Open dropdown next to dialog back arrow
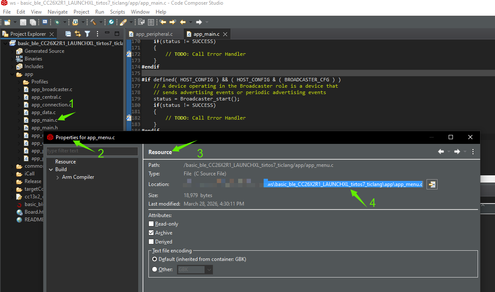The width and height of the screenshot is (495, 292). tap(449, 152)
